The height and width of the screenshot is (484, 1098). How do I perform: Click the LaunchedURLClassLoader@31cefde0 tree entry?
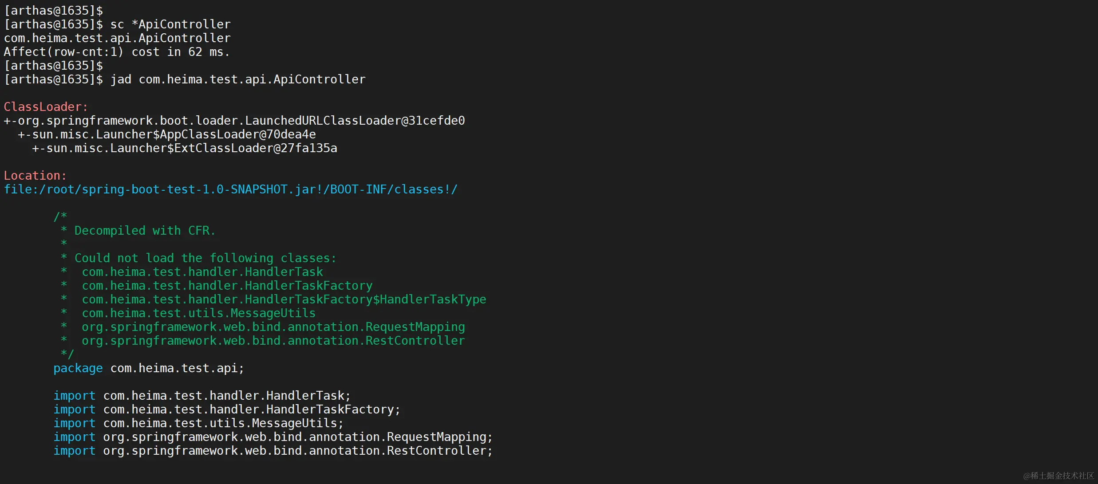(x=234, y=121)
